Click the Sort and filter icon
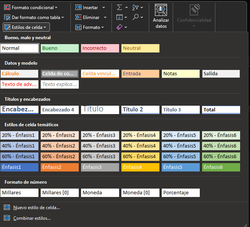 135,7
